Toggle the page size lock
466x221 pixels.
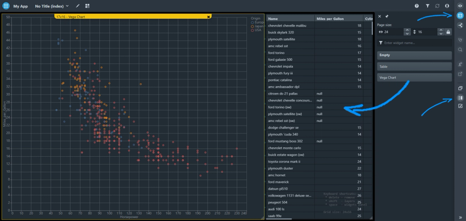coord(448,32)
